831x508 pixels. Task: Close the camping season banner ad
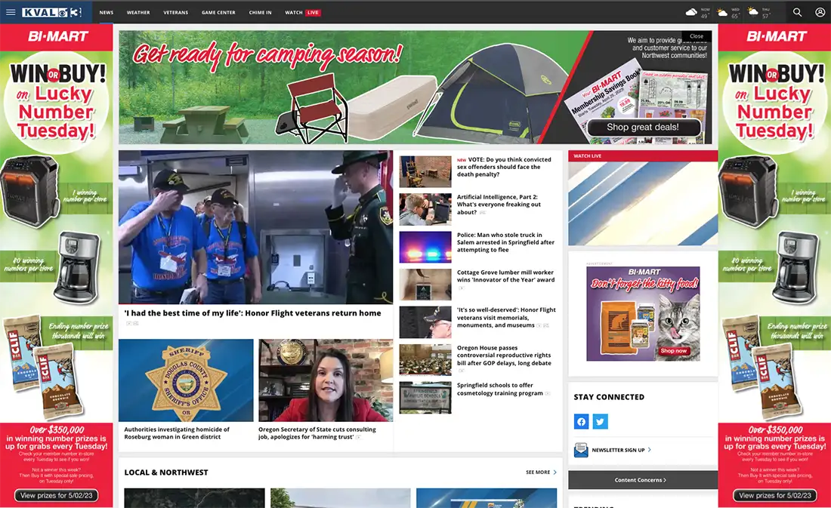697,36
